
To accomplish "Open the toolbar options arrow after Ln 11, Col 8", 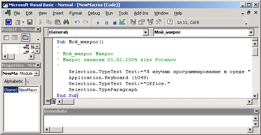I will click(x=246, y=24).
